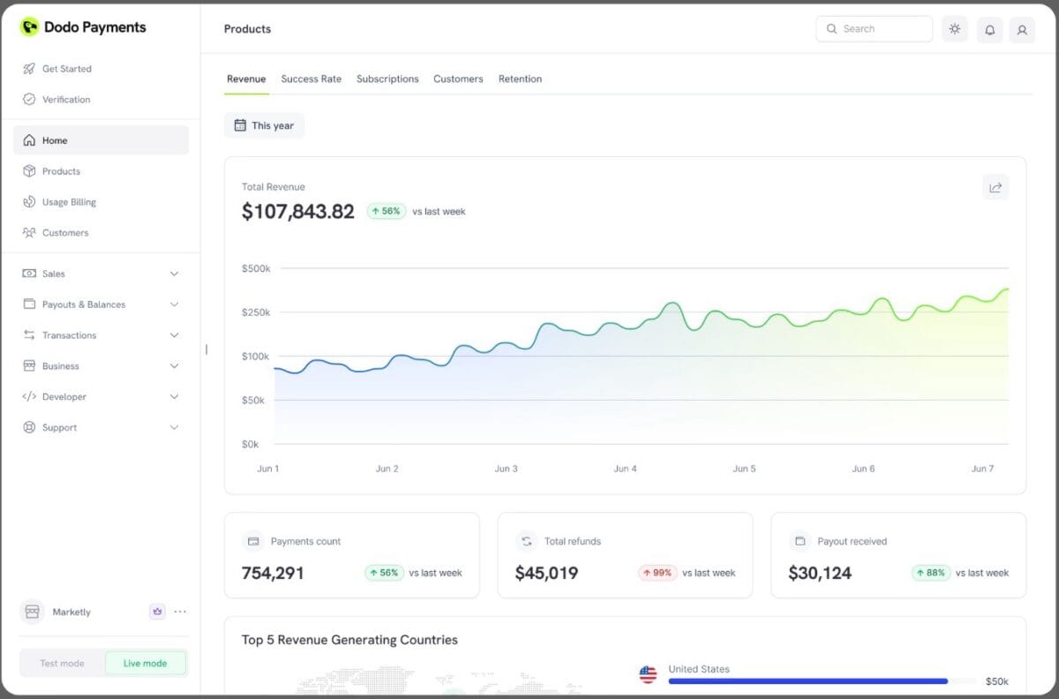Select the Usage Billing sidebar icon

(x=29, y=201)
